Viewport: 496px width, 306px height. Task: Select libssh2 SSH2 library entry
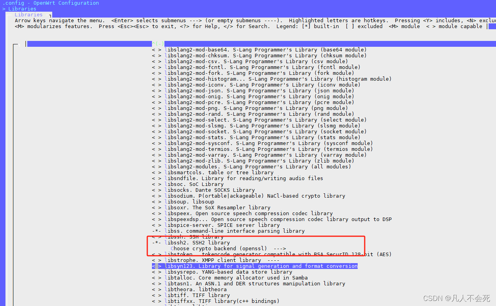click(x=191, y=243)
